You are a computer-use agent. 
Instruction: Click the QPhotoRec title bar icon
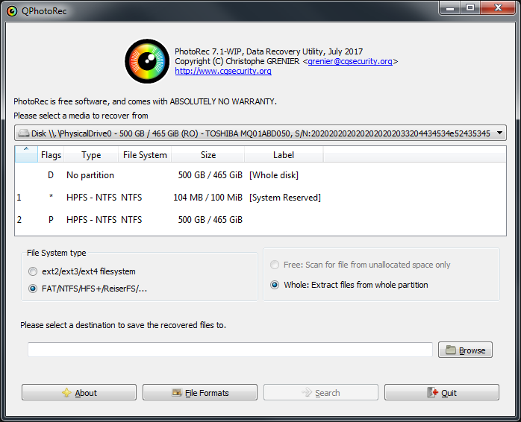[11, 10]
